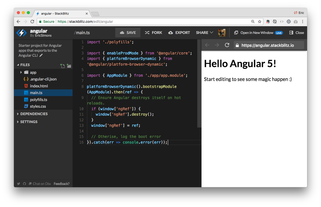This screenshot has height=207, width=321.
Task: Go forward in the preview pane
Action: coord(217,45)
